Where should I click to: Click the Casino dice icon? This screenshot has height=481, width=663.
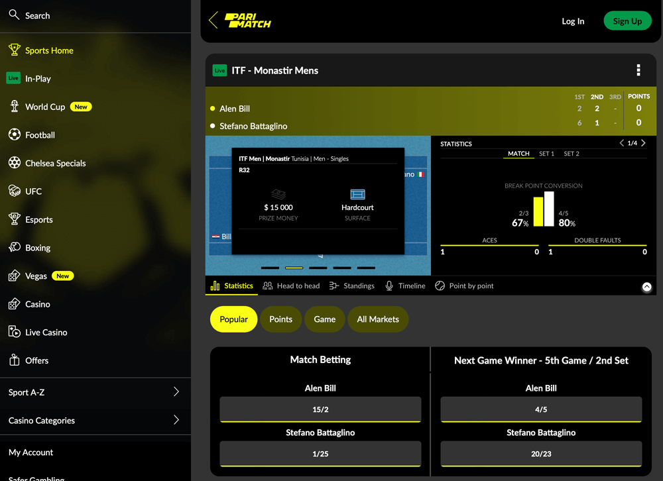point(15,303)
